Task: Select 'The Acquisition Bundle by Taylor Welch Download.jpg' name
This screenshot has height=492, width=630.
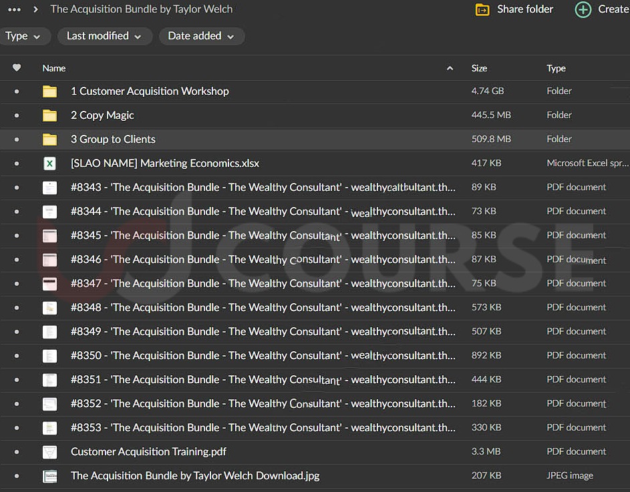Action: [x=195, y=476]
